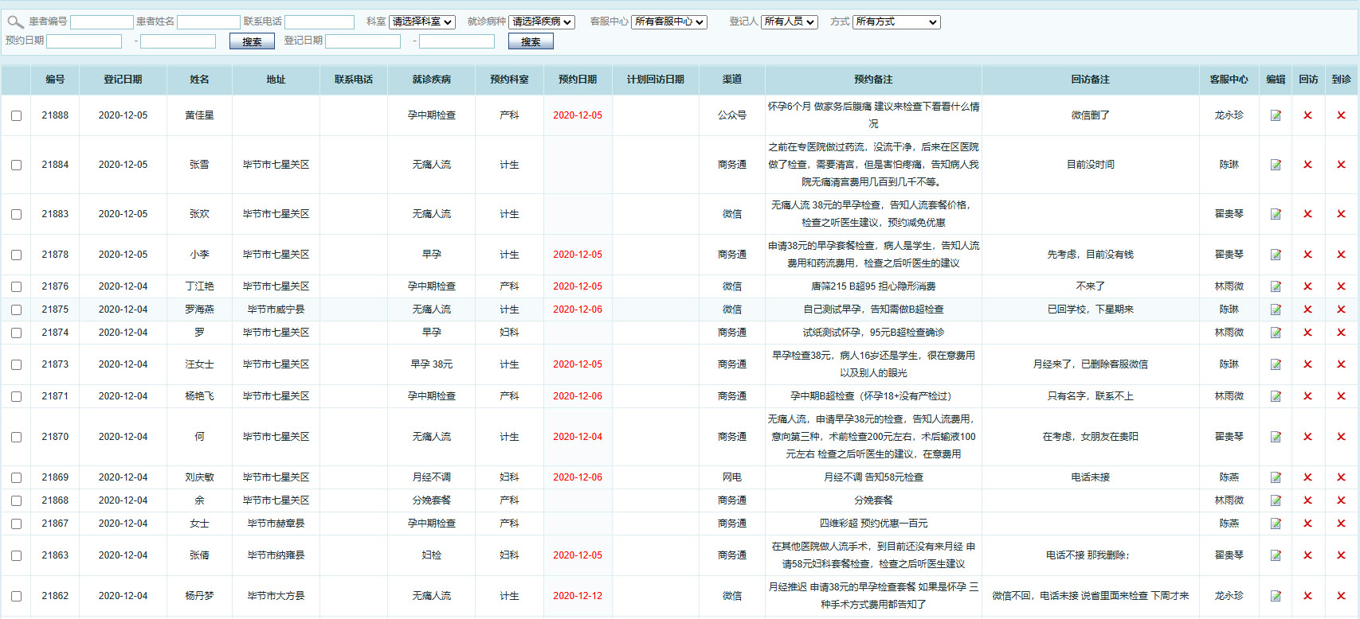This screenshot has height=619, width=1360.
Task: Click address 毕节市大方县
Action: point(276,596)
